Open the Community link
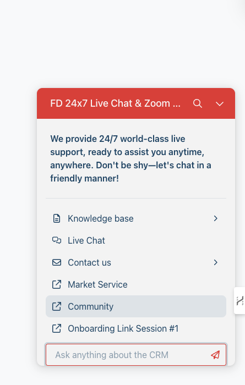 [x=136, y=306]
